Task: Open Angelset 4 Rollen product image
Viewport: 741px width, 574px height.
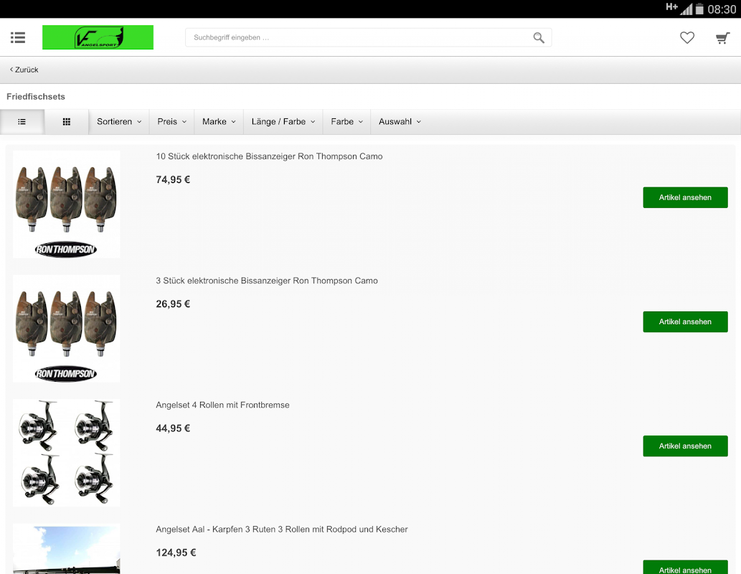Action: (x=66, y=453)
